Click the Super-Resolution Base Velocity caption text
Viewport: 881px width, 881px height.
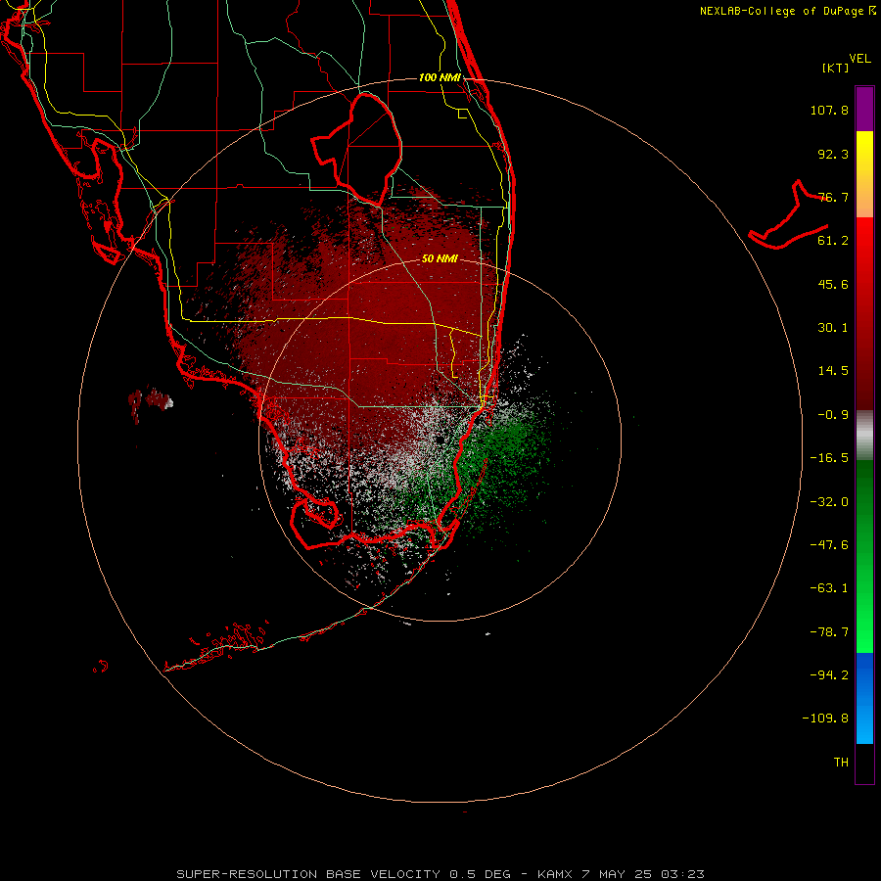coord(440,874)
